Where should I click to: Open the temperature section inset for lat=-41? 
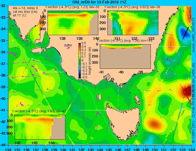pyautogui.click(x=40, y=127)
